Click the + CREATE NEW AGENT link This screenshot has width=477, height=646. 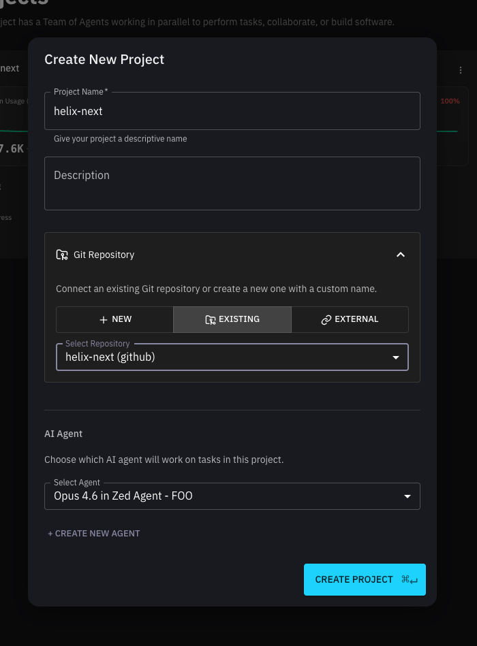coord(94,534)
